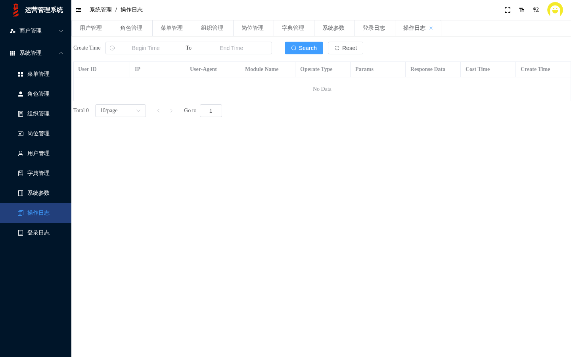Click the Create Time column header

pyautogui.click(x=543, y=69)
